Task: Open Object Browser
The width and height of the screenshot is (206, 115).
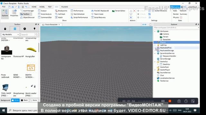Action: (27, 18)
